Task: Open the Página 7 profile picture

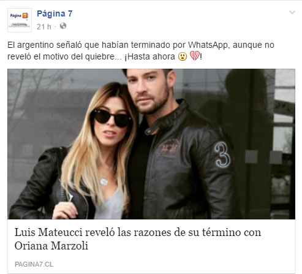Action: pos(20,20)
